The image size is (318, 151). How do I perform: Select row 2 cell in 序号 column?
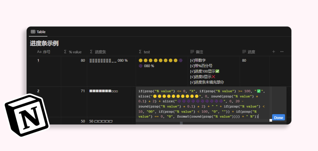pos(45,102)
